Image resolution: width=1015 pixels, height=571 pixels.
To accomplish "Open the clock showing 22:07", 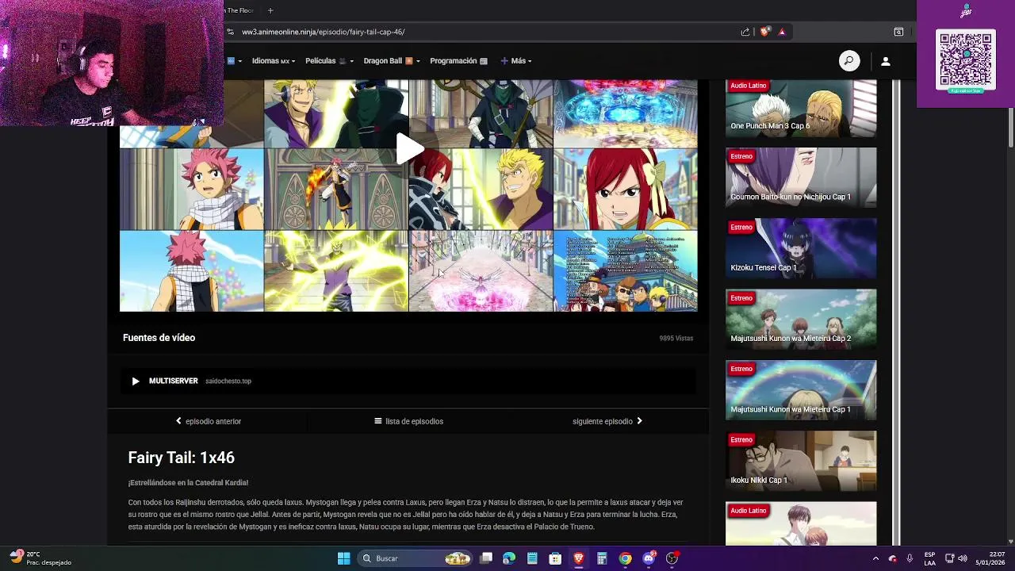I will (x=990, y=558).
